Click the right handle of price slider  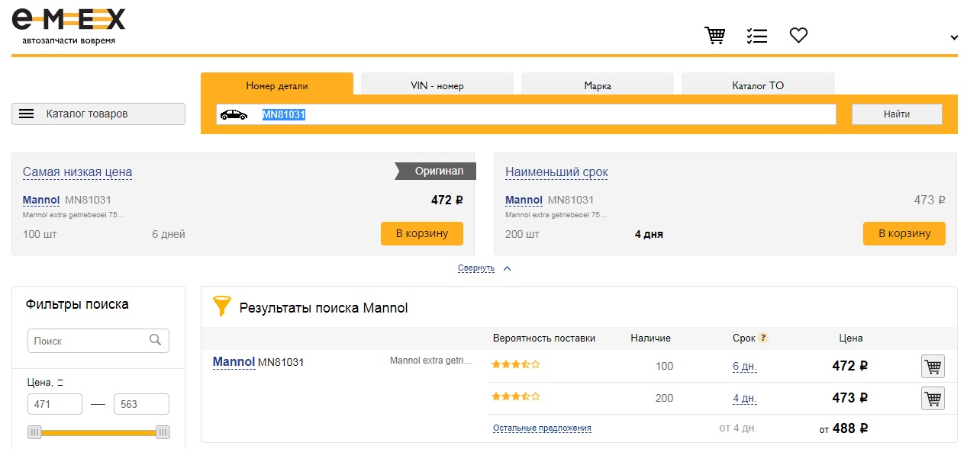[x=163, y=432]
